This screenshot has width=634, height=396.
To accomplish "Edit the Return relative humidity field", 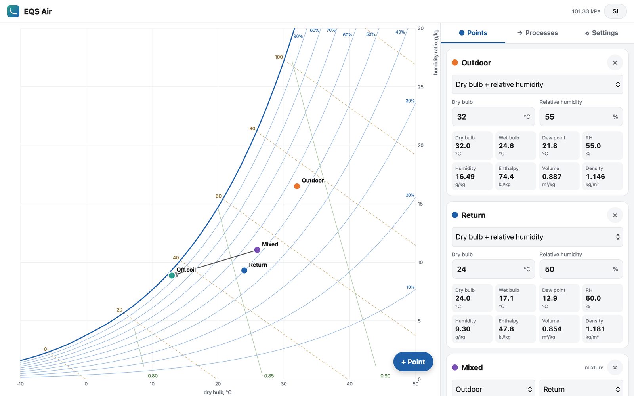I will 581,269.
